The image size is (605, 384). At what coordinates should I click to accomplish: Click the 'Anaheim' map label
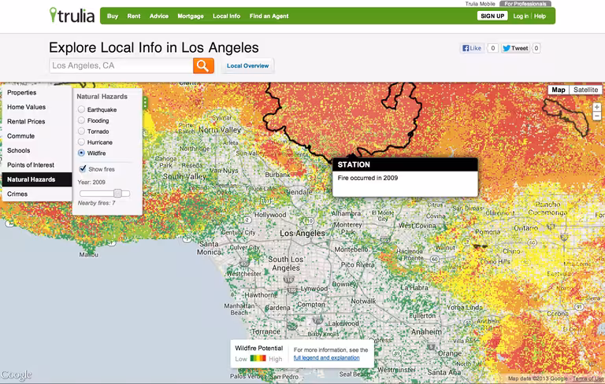tap(426, 332)
